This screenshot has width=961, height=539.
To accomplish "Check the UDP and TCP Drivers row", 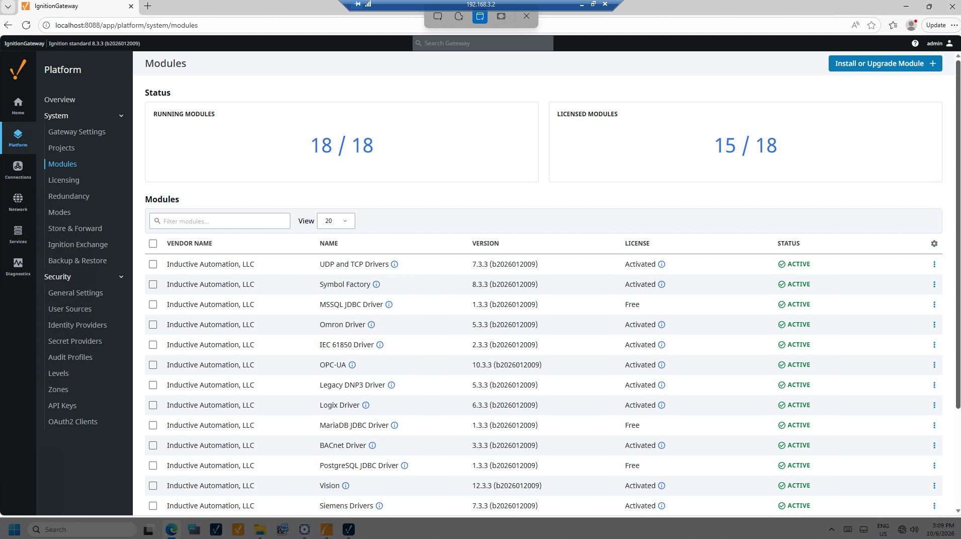I will [x=153, y=264].
